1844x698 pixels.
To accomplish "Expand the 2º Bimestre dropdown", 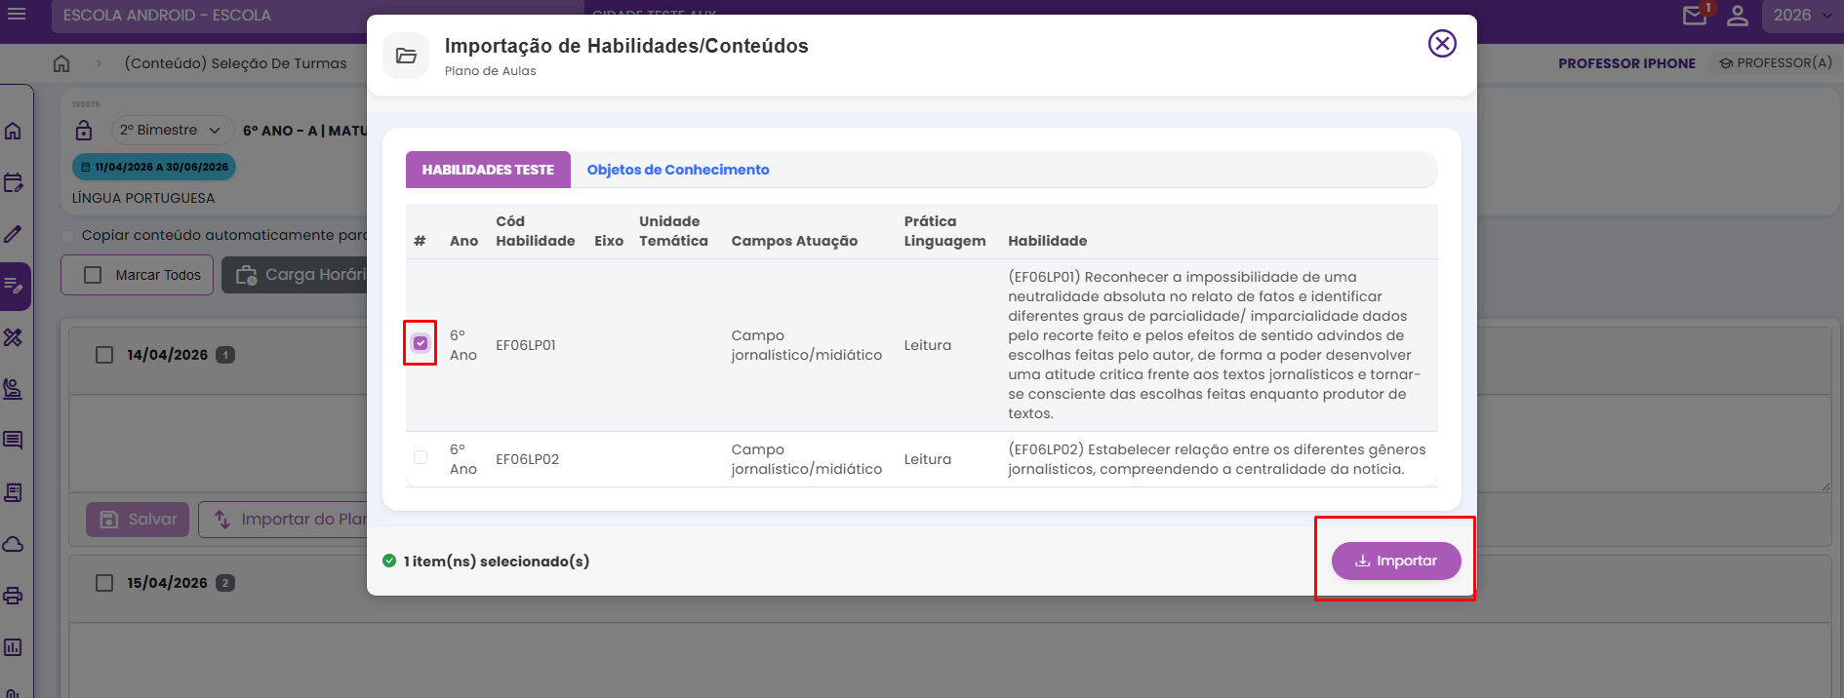I will click(x=171, y=130).
